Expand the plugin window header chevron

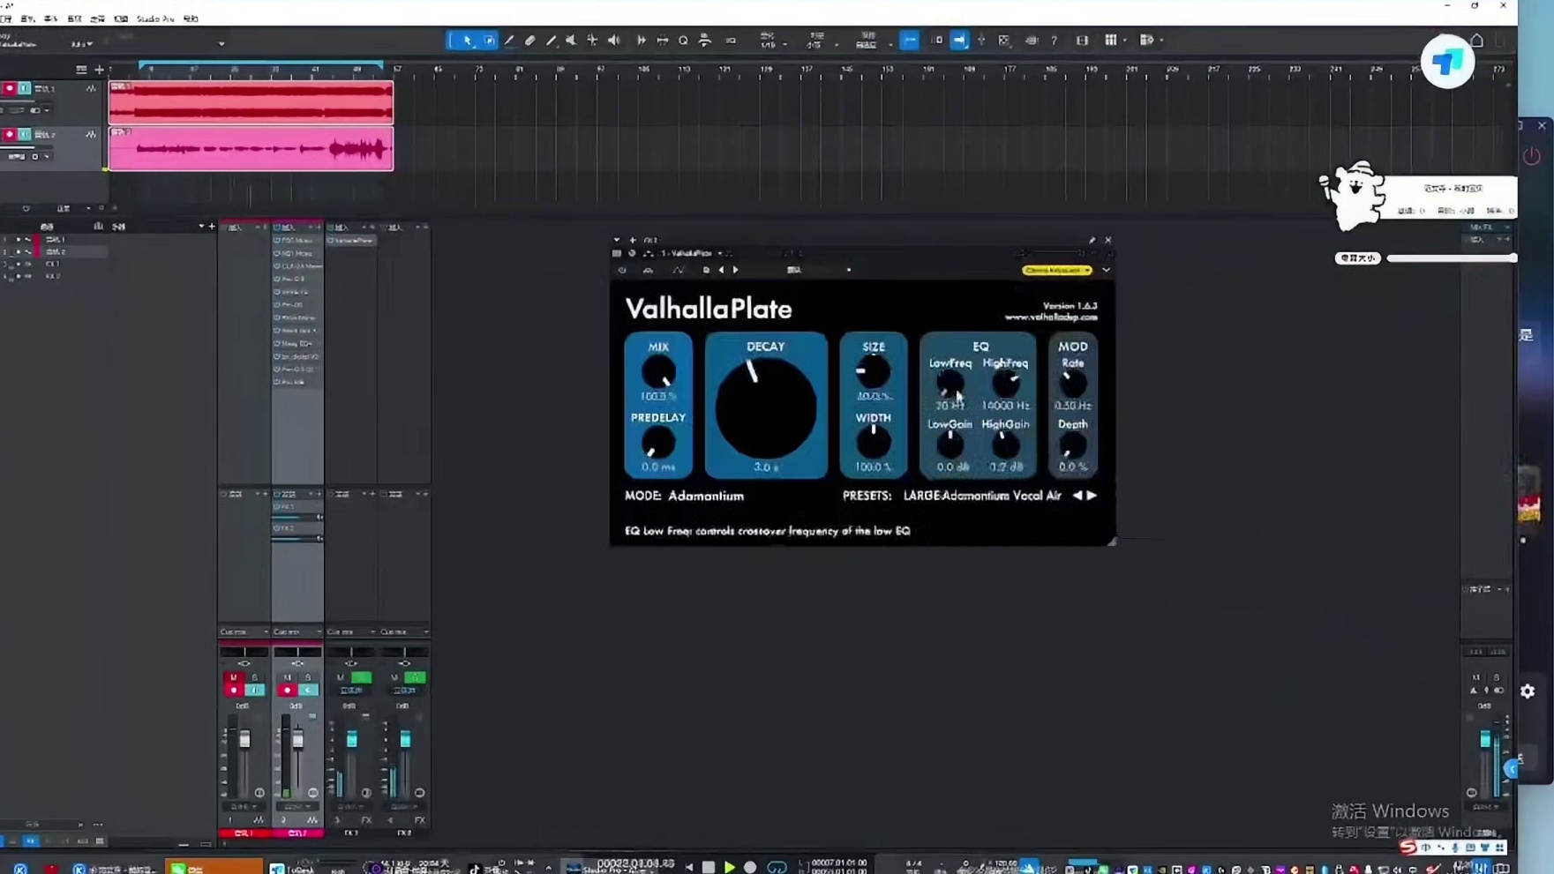tap(1106, 270)
